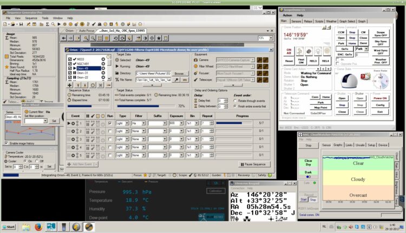The image size is (406, 233).
Task: Open the Sequence menu in SGP
Action: click(x=31, y=18)
